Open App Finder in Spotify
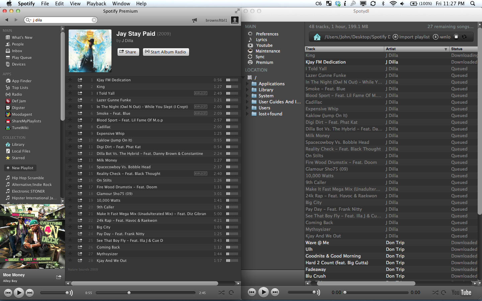This screenshot has height=301, width=482. point(22,81)
